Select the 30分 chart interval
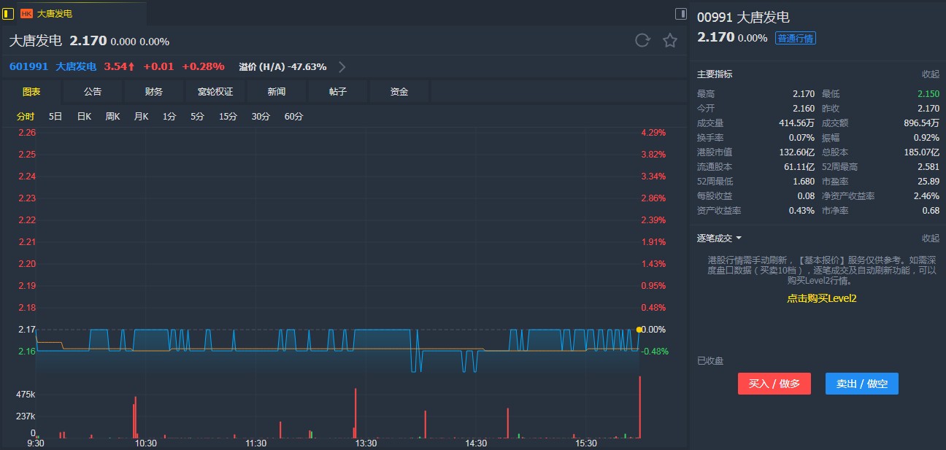 pyautogui.click(x=261, y=117)
